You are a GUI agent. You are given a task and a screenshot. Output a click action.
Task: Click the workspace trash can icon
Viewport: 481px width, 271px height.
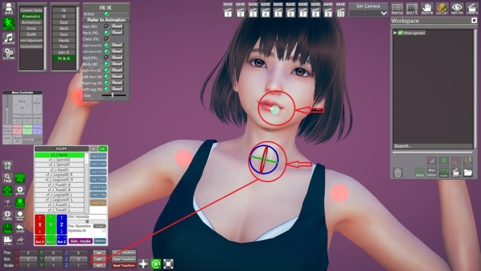(x=398, y=173)
